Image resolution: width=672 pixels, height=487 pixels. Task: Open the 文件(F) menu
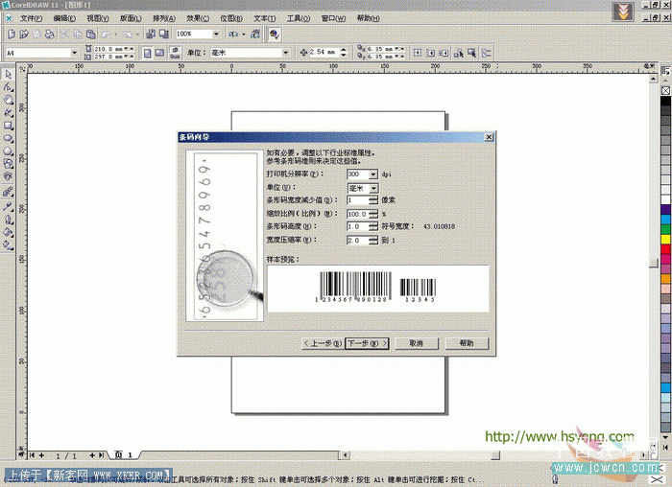click(31, 18)
